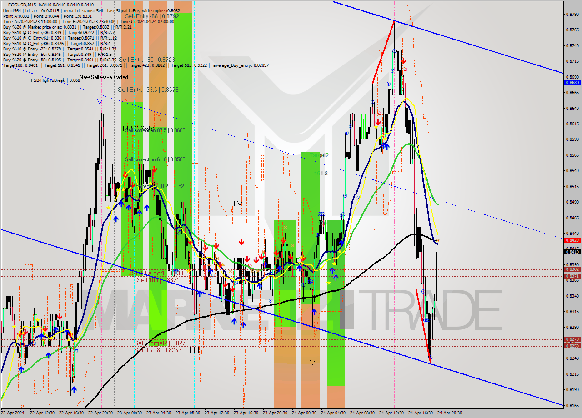The image size is (582, 418).
Task: Select the 'Sell Entry -88 | 0.8792' label
Action: (x=152, y=16)
